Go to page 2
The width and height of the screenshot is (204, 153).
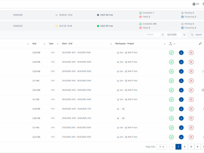pos(185,147)
